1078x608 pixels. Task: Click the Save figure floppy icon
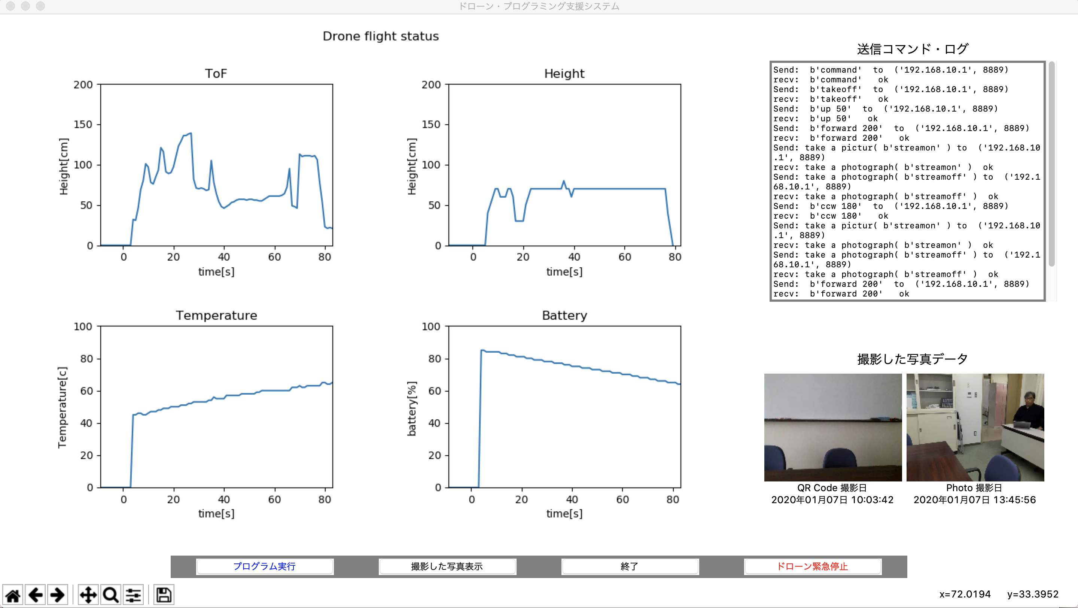[164, 595]
